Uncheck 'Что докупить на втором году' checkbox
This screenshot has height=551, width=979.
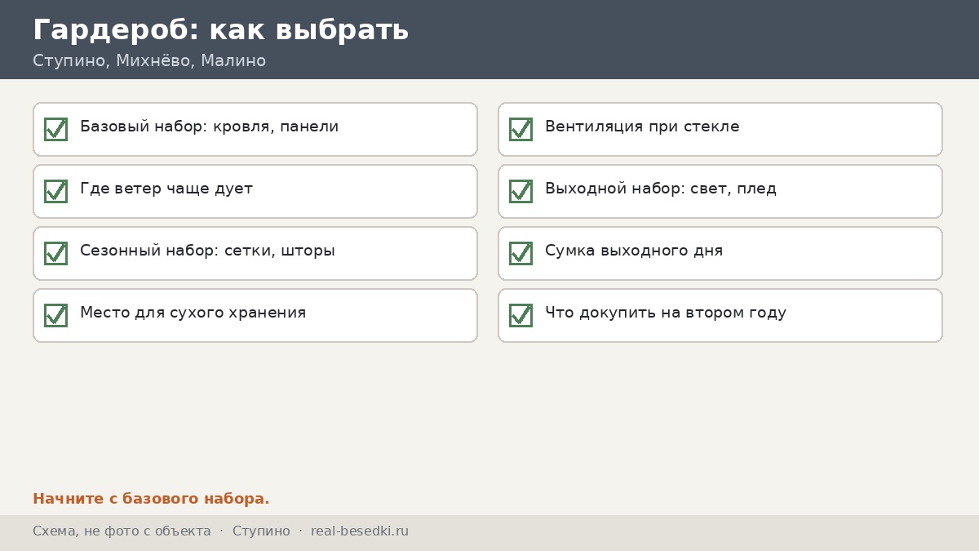point(521,315)
